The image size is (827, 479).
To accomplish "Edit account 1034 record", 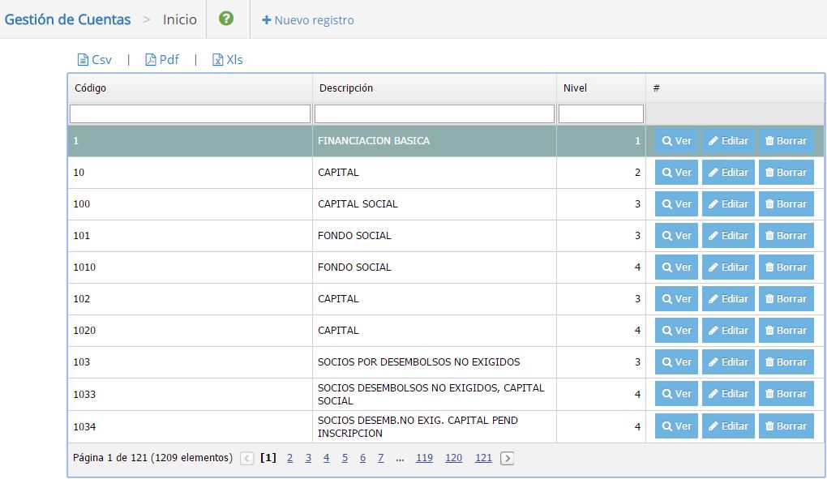I will (x=728, y=426).
